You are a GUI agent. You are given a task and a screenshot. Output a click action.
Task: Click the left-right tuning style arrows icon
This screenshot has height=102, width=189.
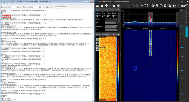pyautogui.click(x=174, y=6)
